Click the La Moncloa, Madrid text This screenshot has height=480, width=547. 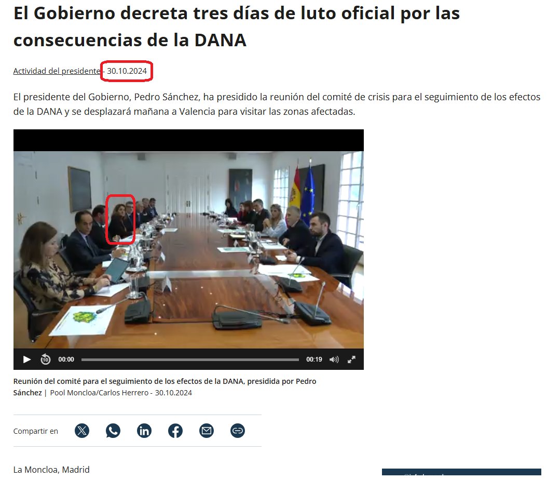point(51,469)
